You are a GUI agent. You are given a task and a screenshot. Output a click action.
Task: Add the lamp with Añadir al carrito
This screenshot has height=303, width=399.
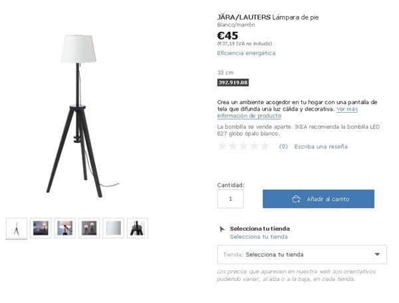(x=319, y=199)
